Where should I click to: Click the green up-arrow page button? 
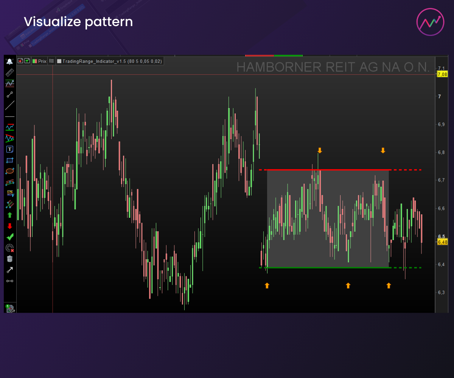click(27, 61)
